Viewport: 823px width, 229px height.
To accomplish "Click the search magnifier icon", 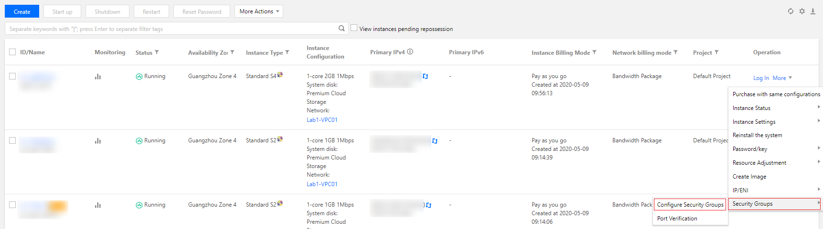I will point(342,29).
